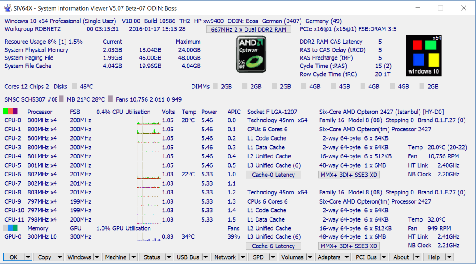Click the Volumes button
The width and height of the screenshot is (476, 264).
[292, 257]
